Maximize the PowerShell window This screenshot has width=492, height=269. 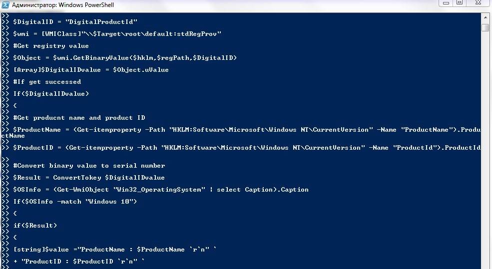460,3
